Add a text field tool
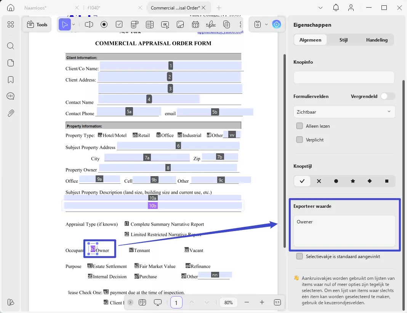407x313 pixels. pos(89,24)
